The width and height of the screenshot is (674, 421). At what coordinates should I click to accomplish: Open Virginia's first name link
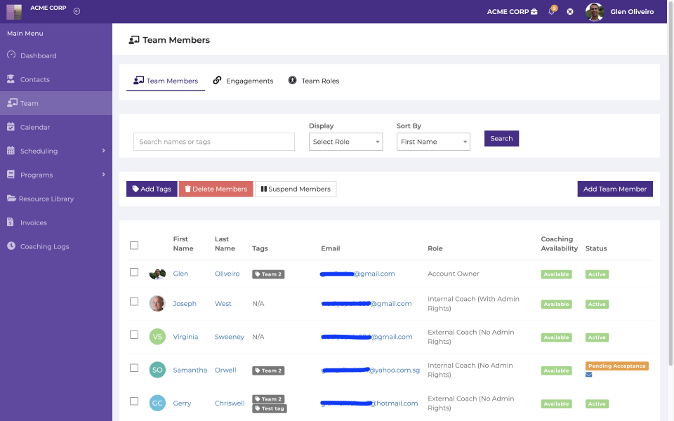(185, 337)
